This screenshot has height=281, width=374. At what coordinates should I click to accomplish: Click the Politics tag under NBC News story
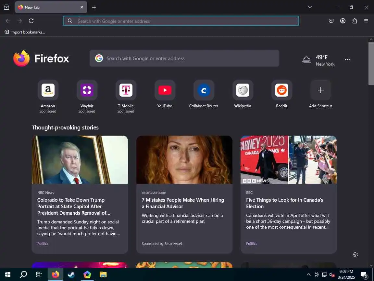[43, 244]
